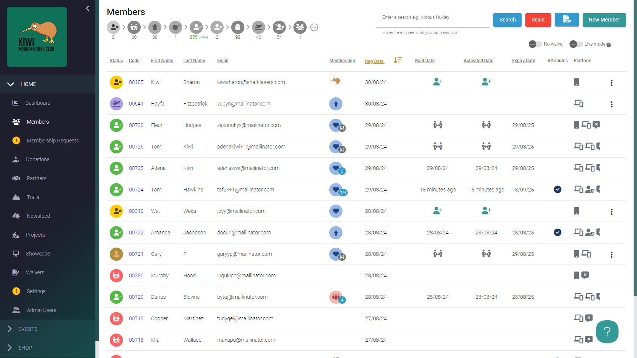Filter by the chat-person status icon showing 2
637x358 pixels.
pyautogui.click(x=113, y=27)
